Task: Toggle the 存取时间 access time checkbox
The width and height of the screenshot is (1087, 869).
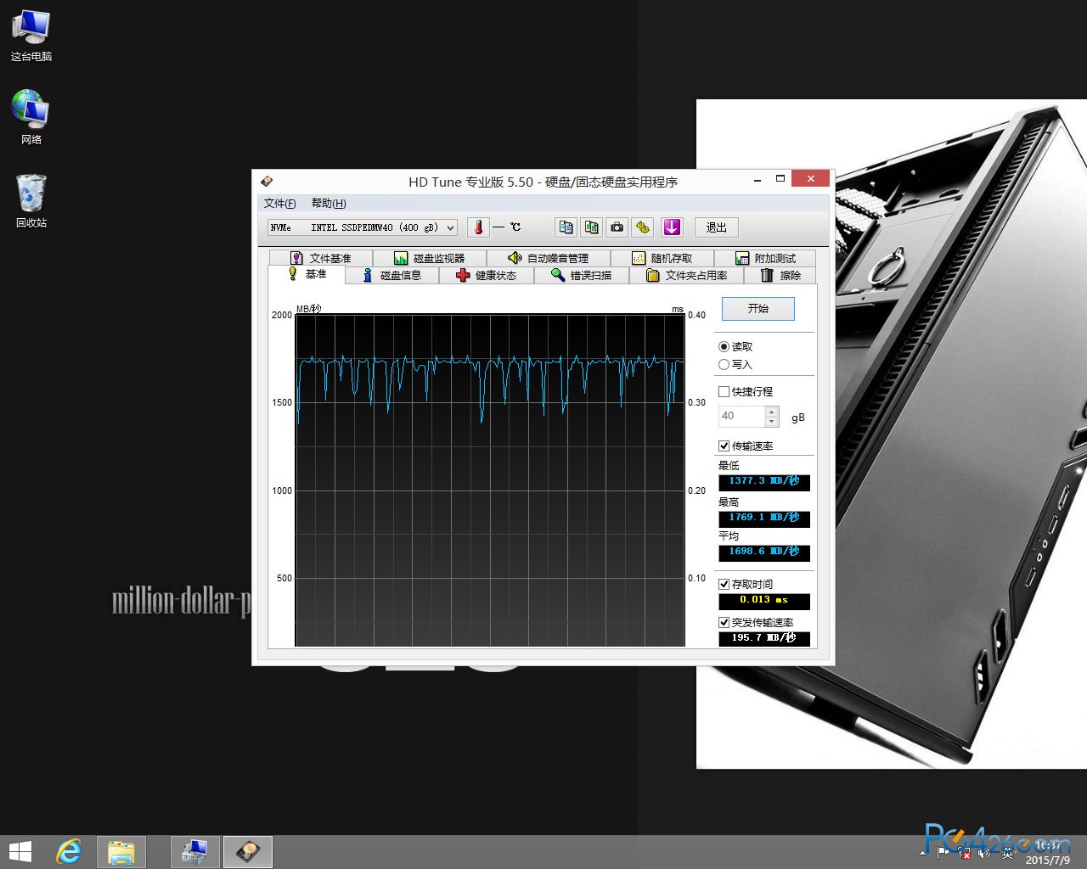Action: tap(724, 584)
